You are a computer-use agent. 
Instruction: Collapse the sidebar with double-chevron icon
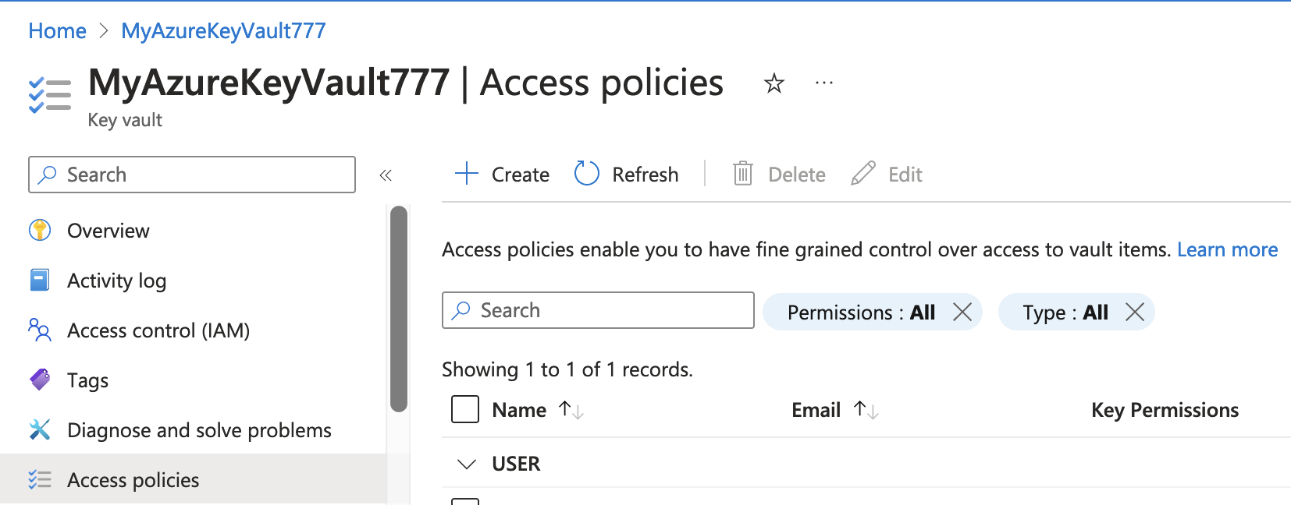(x=386, y=175)
